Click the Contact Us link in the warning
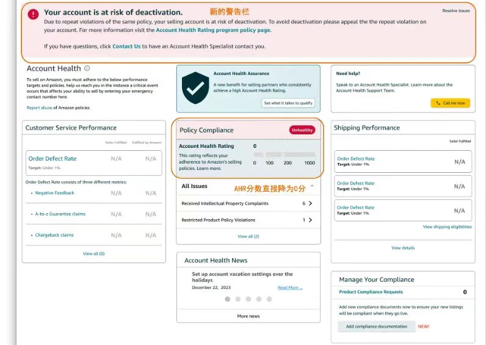The width and height of the screenshot is (486, 345). [126, 46]
